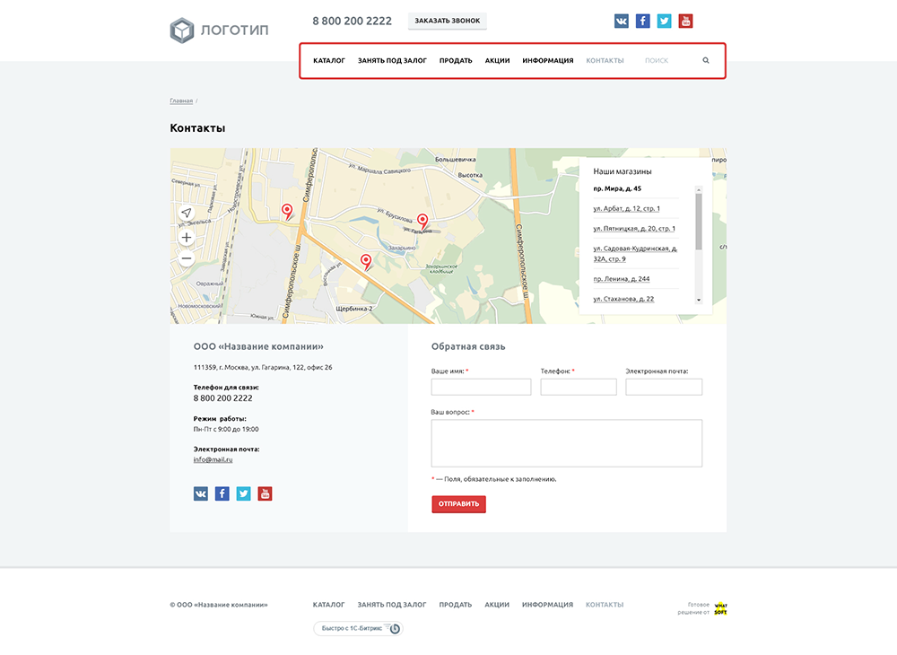
Task: Select store пр. Мира, д. 45
Action: [x=617, y=188]
